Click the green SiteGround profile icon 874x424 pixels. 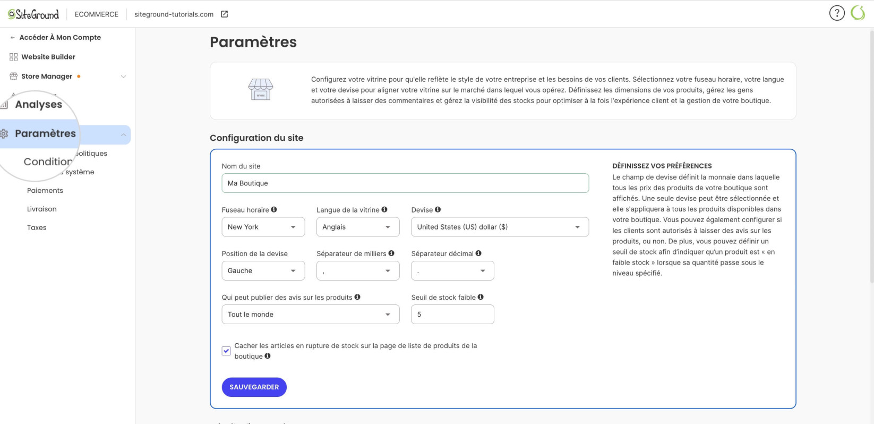(858, 13)
